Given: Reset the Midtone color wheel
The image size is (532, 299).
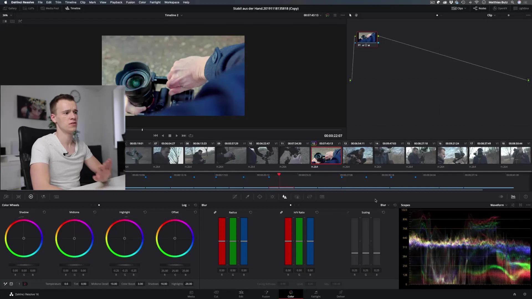Looking at the screenshot, I should pyautogui.click(x=95, y=212).
